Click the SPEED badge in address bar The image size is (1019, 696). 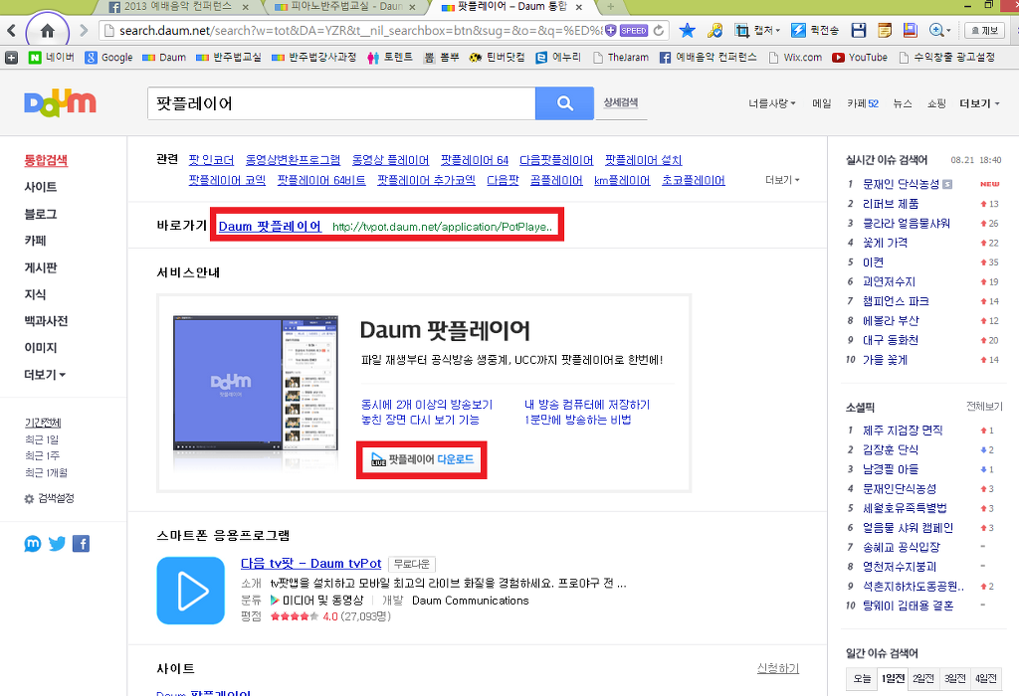tap(634, 31)
